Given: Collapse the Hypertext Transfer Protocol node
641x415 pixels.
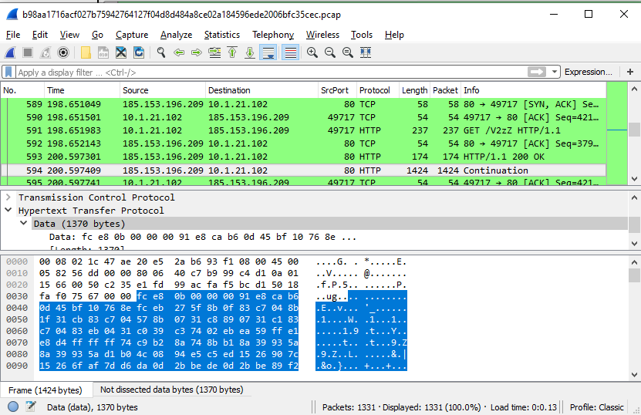Looking at the screenshot, I should tap(8, 210).
